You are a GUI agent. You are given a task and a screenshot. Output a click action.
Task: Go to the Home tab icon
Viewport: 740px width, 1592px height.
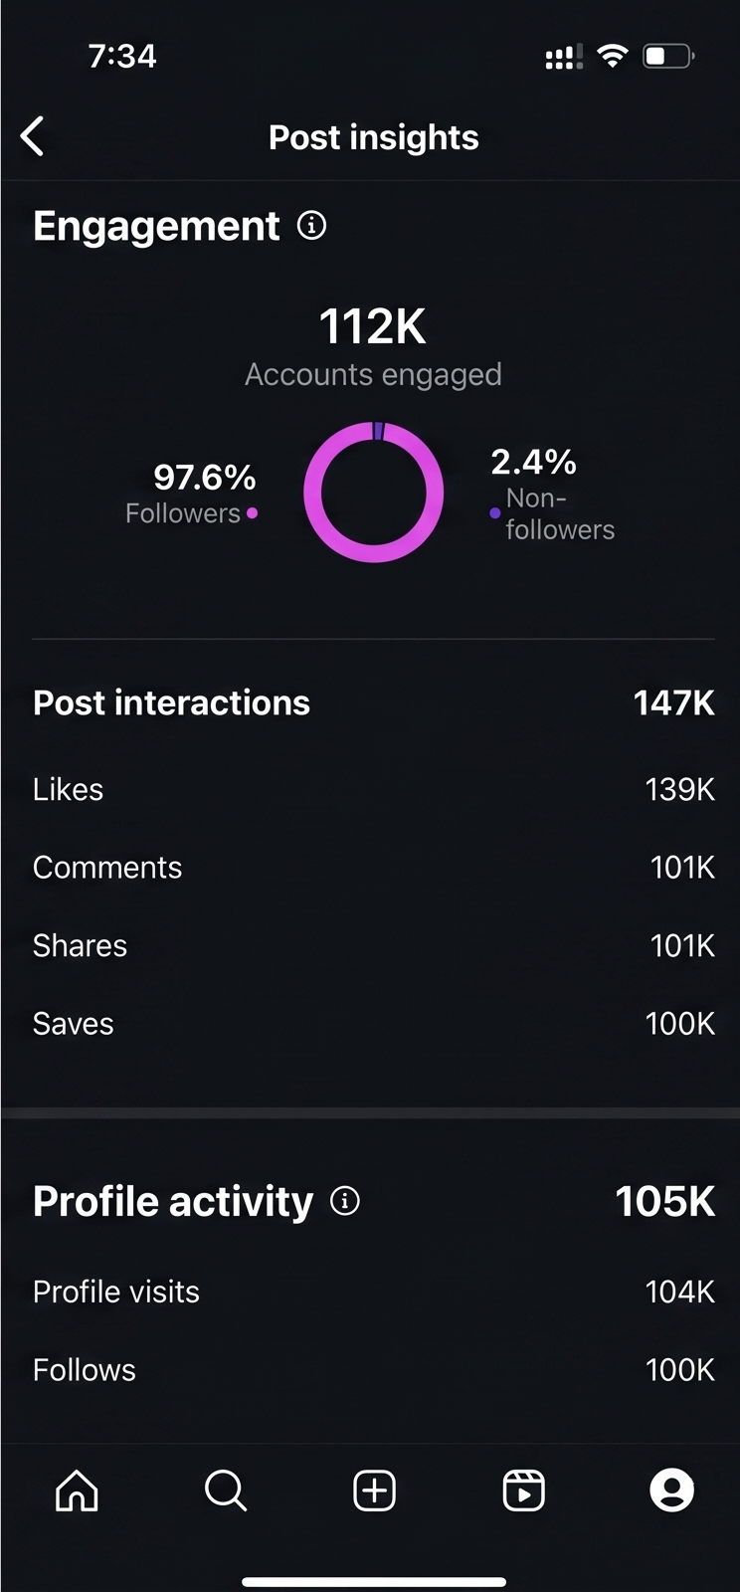point(77,1491)
